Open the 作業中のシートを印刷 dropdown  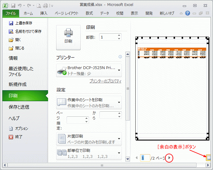click(89, 103)
